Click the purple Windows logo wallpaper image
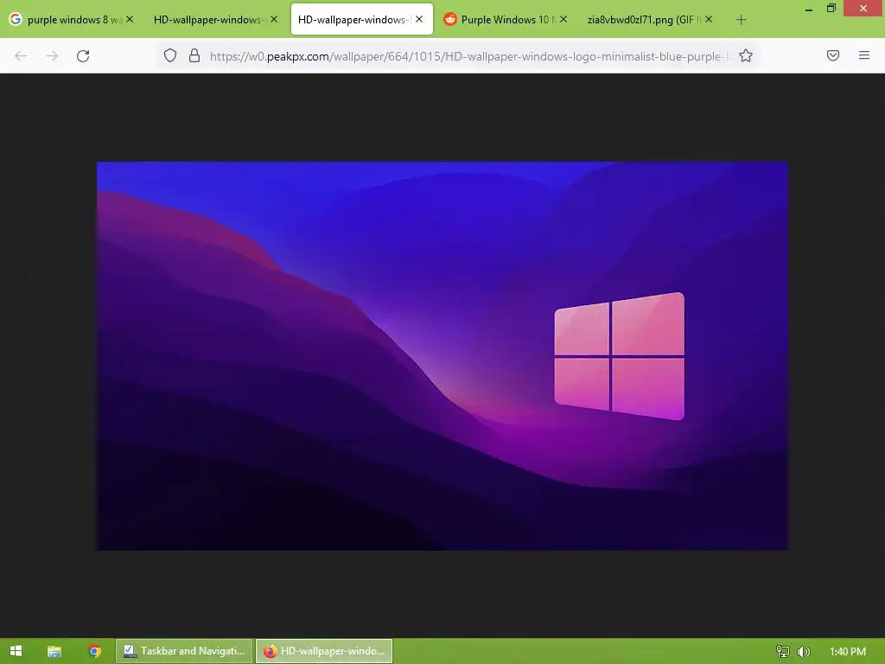The height and width of the screenshot is (664, 885). [x=442, y=355]
